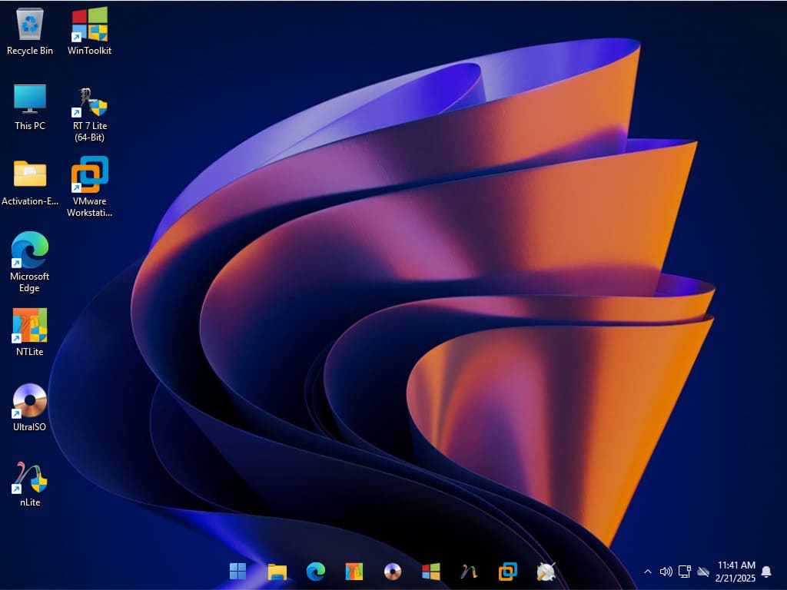The width and height of the screenshot is (787, 590).
Task: Launch Microsoft Edge from the taskbar
Action: tap(315, 572)
